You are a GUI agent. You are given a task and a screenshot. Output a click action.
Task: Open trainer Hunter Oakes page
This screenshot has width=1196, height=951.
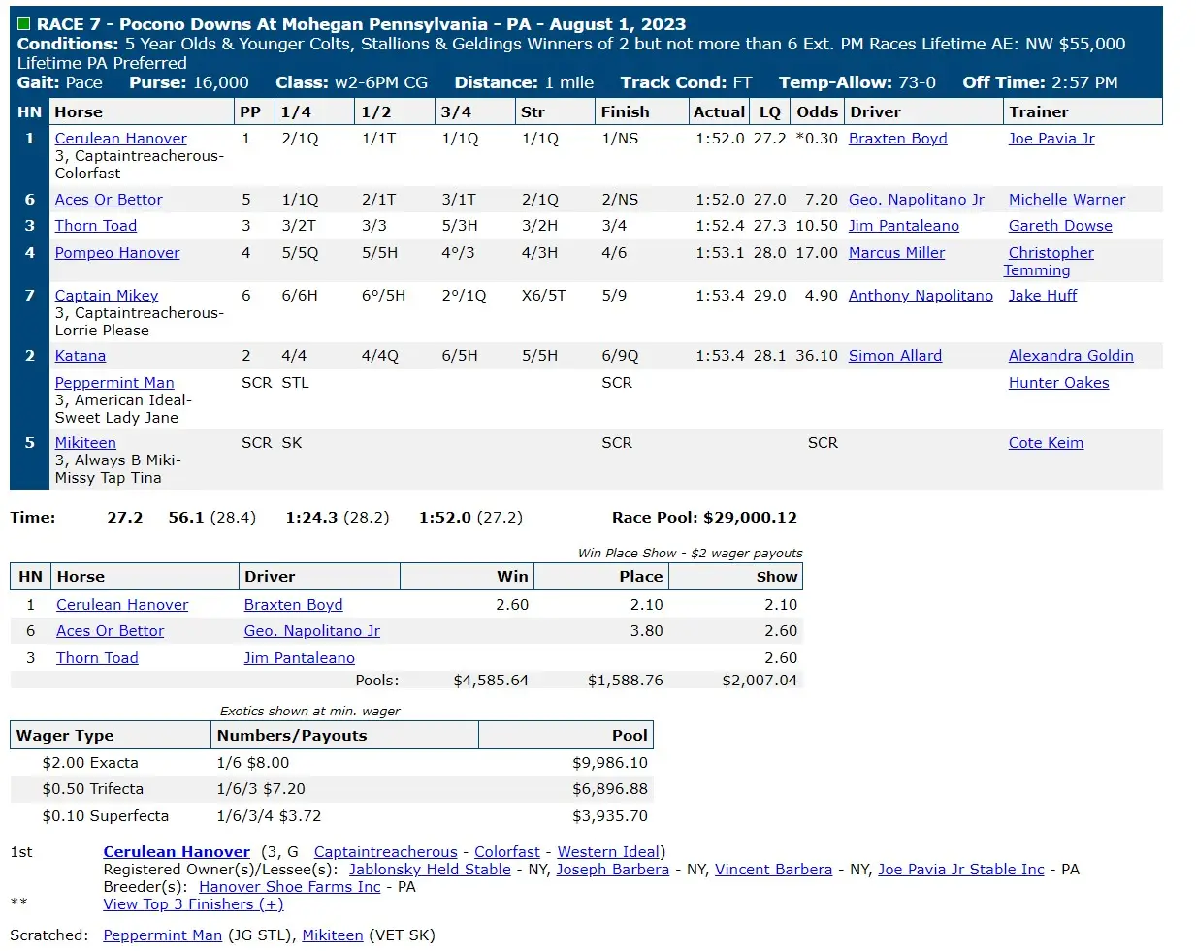(x=1059, y=383)
